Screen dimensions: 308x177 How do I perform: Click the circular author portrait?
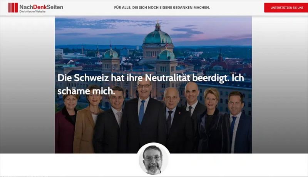153,159
